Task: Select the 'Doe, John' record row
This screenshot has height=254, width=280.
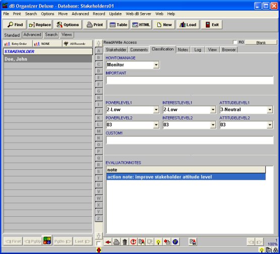Action: [48, 59]
